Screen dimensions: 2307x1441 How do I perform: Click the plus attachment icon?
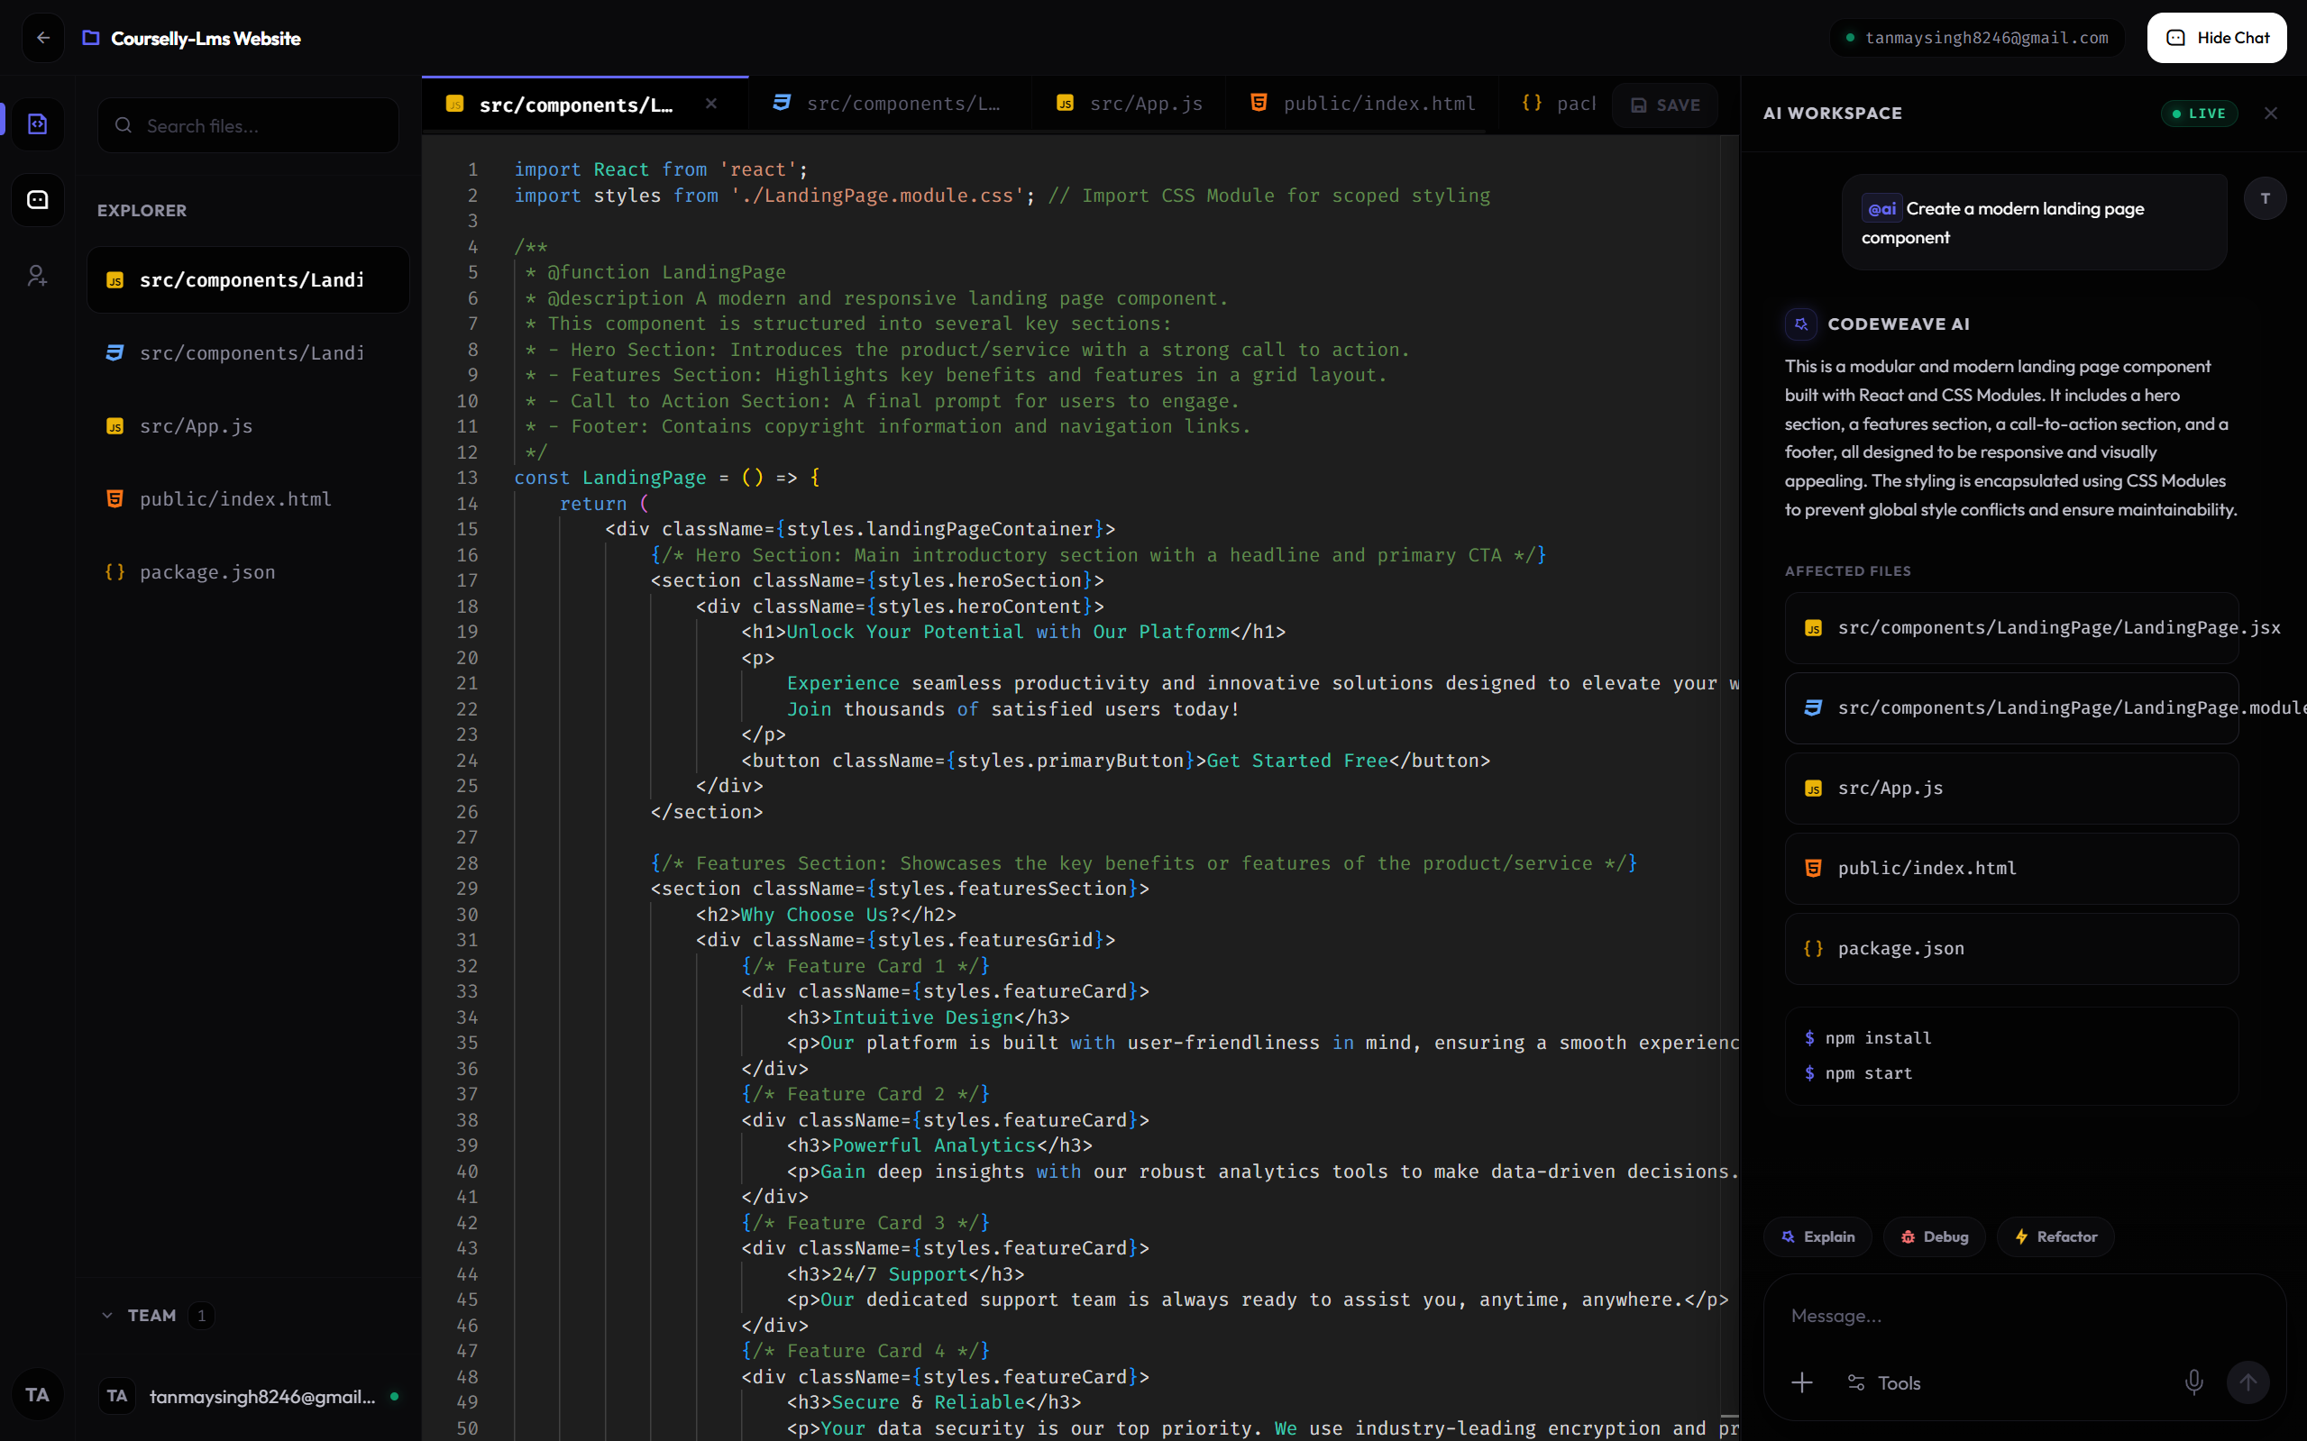(1802, 1382)
